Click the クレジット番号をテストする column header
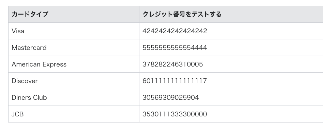332x132 pixels. [231, 14]
